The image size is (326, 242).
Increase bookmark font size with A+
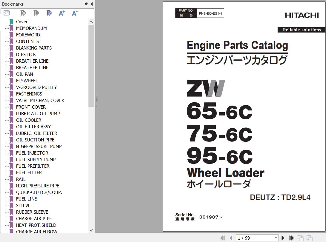tap(62, 13)
